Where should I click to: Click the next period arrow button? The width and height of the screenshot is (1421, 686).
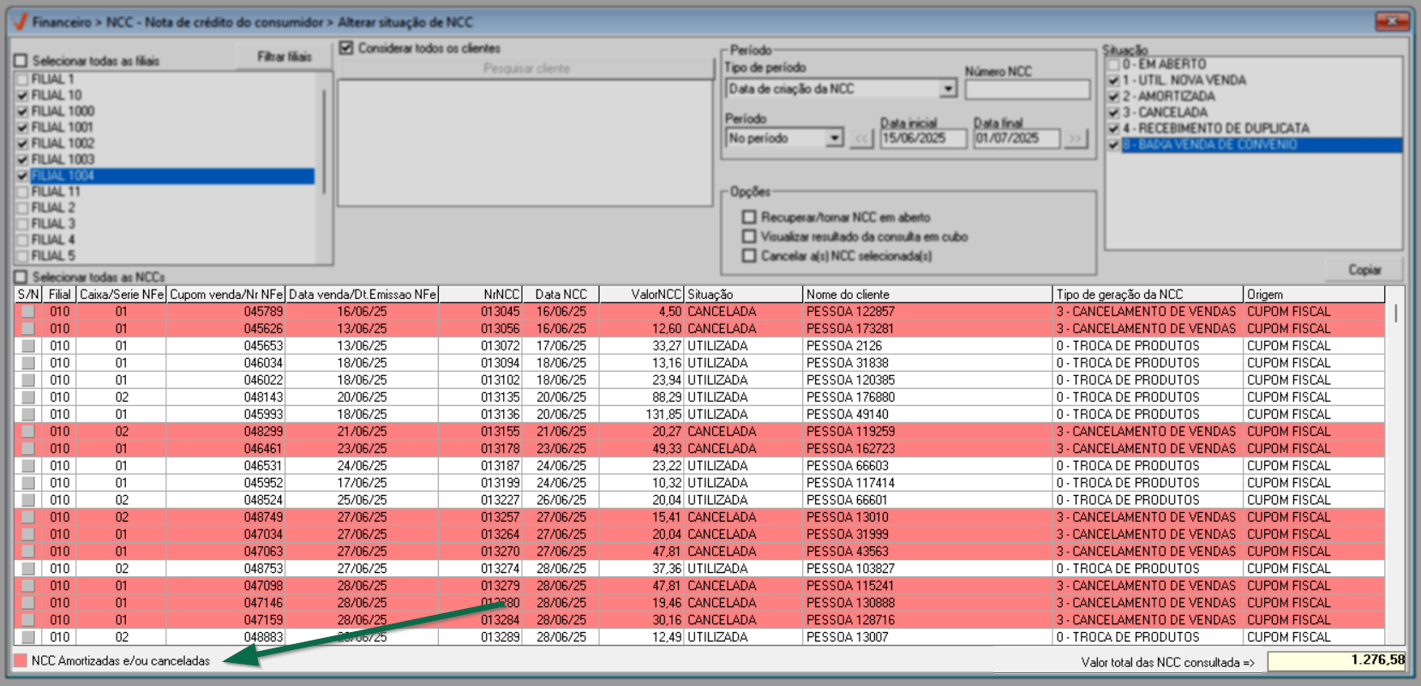1075,139
